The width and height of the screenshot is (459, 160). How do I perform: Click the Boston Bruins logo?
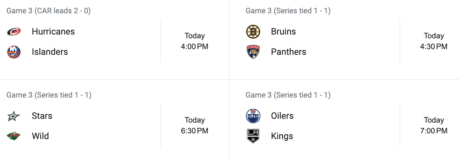tap(253, 32)
